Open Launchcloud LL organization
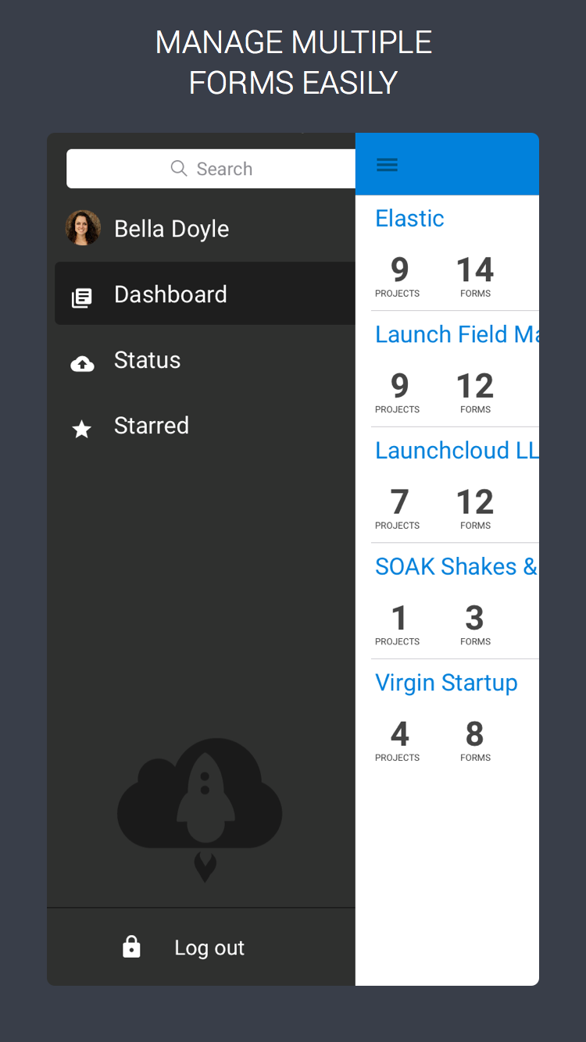The height and width of the screenshot is (1042, 586). [x=457, y=450]
